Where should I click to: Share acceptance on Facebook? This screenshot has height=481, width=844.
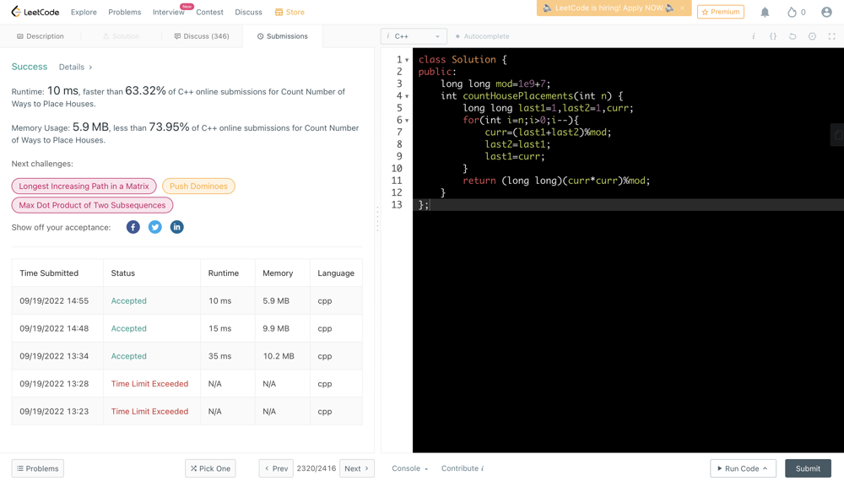coord(133,227)
